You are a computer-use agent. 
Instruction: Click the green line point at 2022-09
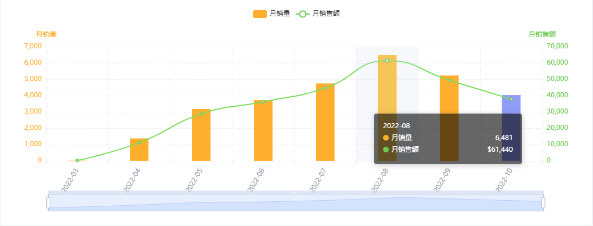pyautogui.click(x=449, y=80)
